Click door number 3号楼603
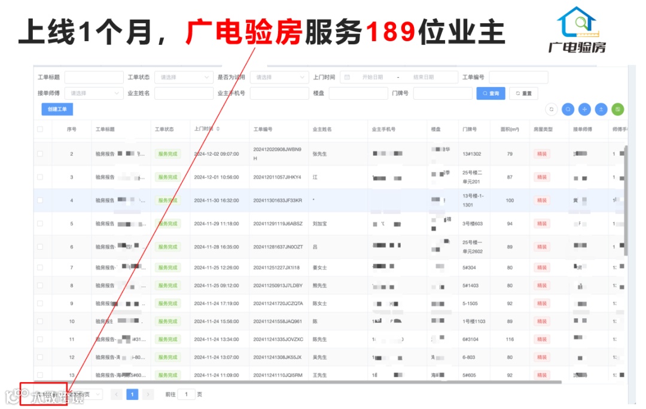Image resolution: width=646 pixels, height=409 pixels. click(473, 224)
